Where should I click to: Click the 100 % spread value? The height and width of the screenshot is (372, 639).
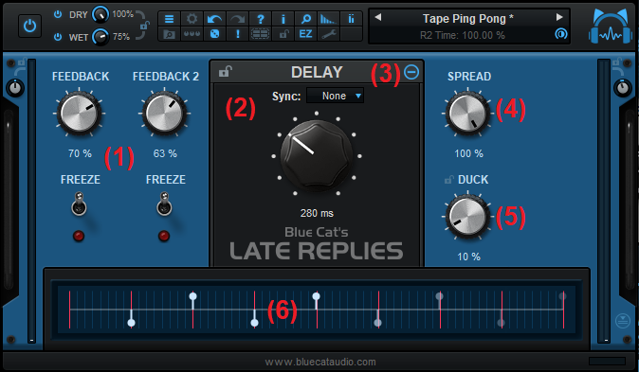(x=468, y=153)
